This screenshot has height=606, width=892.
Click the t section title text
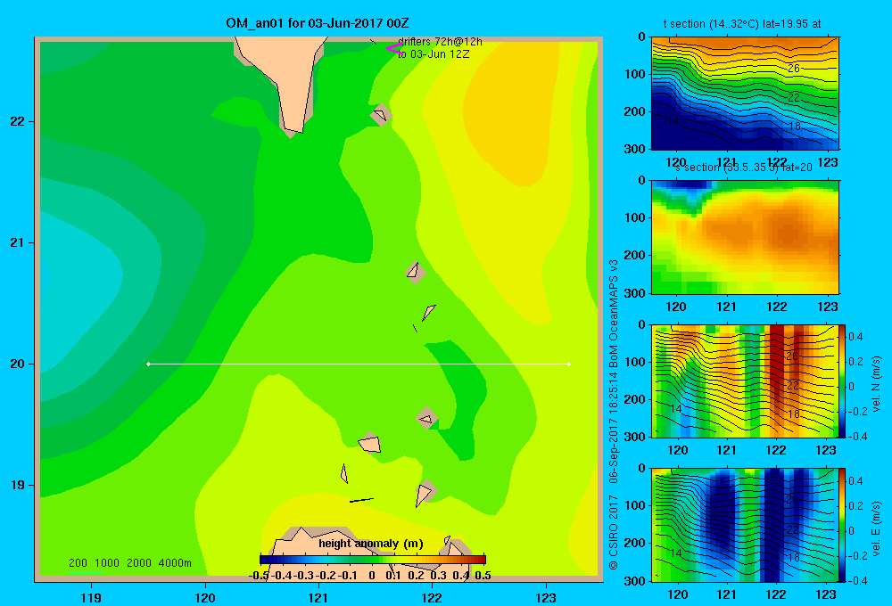pyautogui.click(x=742, y=24)
